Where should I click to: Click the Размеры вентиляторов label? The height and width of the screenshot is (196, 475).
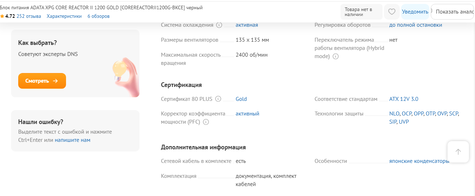click(x=190, y=40)
